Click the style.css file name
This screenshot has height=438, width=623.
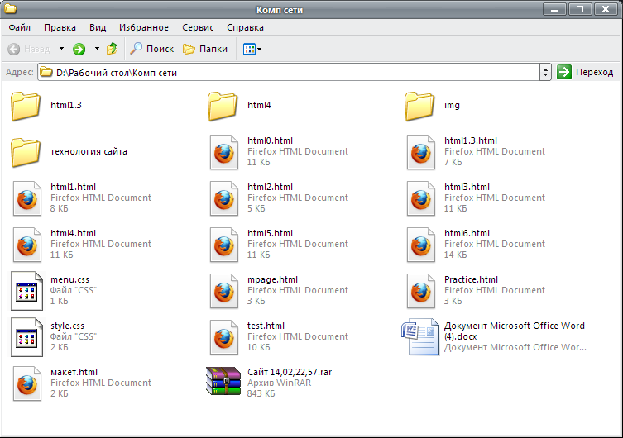click(x=68, y=326)
